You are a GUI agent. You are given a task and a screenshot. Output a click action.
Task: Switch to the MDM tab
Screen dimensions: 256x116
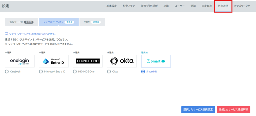pyautogui.click(x=92, y=22)
